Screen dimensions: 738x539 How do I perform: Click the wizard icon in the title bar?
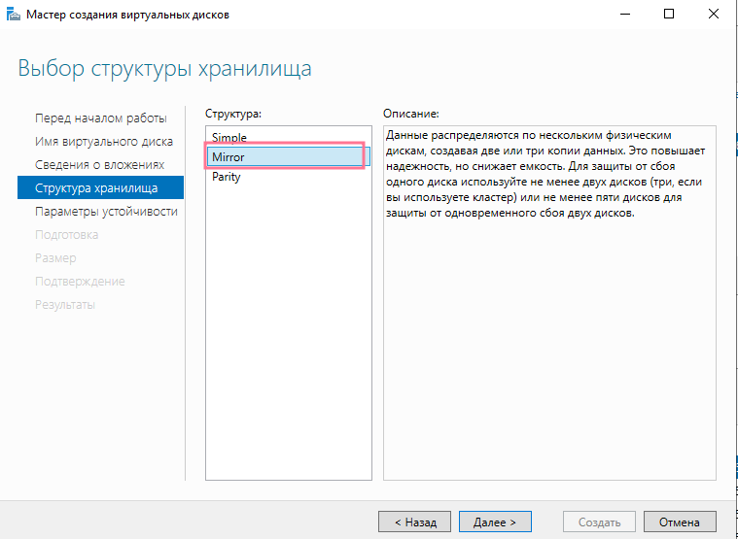point(14,15)
